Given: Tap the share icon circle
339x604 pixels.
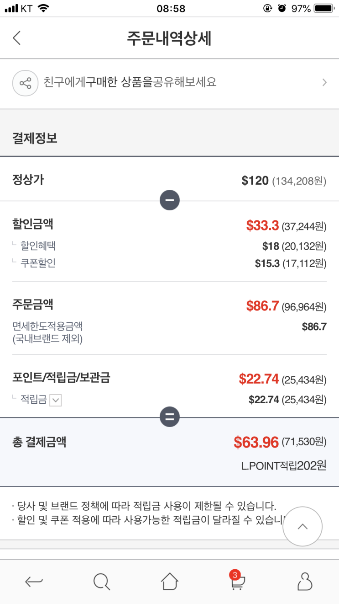Looking at the screenshot, I should pos(25,83).
